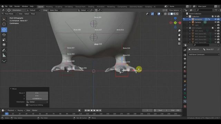
Task: Open the Add Bone Constraint dropdown
Action: point(204,54)
